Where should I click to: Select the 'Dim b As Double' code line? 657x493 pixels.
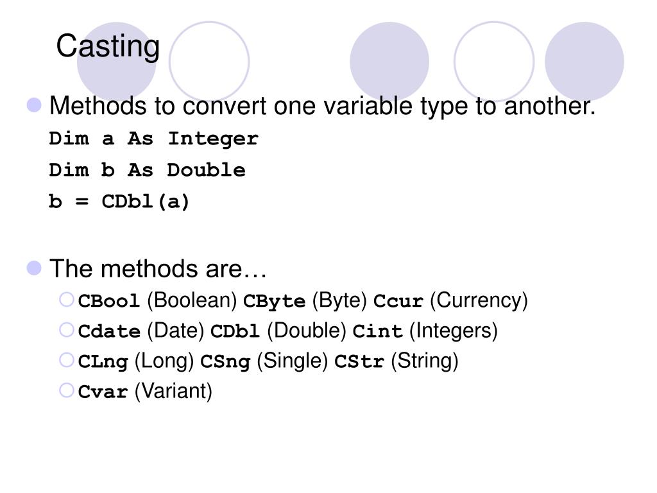tap(147, 169)
